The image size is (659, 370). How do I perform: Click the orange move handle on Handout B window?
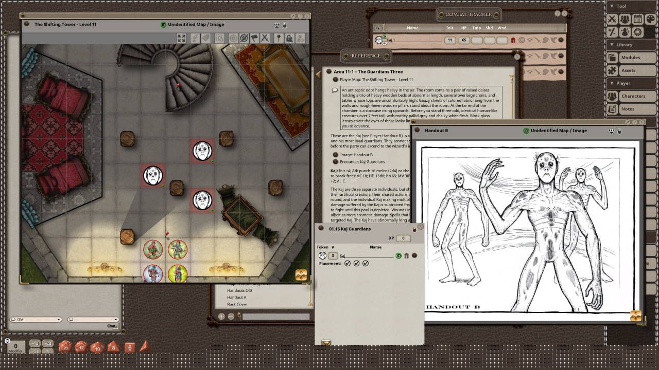636,316
